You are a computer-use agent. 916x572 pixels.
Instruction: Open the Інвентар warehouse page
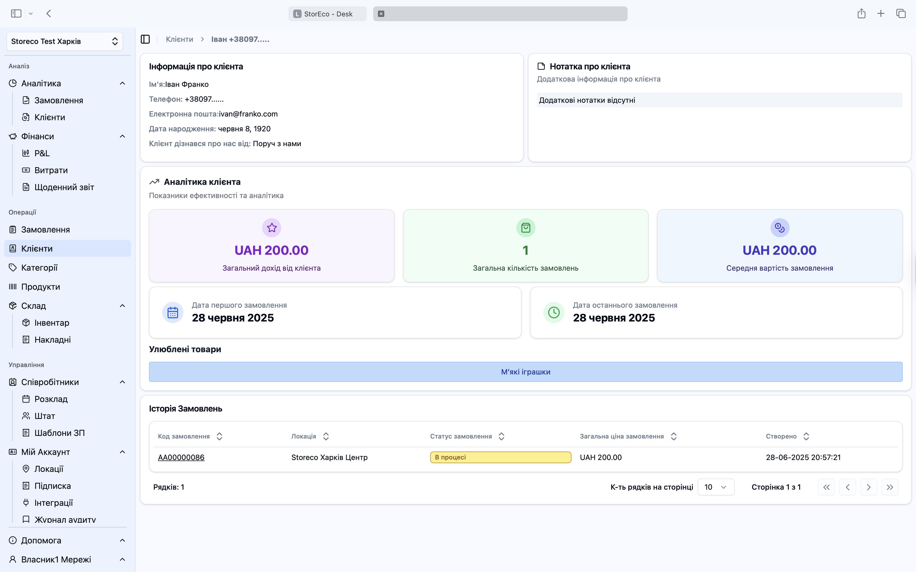(x=51, y=323)
